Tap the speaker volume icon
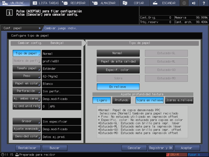Image resolution: width=209 pixels, height=157 pixels. pyautogui.click(x=194, y=3)
